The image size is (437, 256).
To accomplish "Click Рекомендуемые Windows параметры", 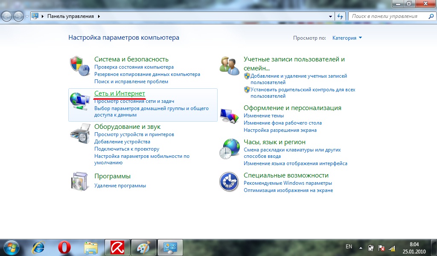I will coord(288,183).
